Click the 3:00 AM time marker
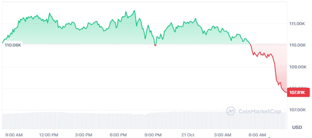 click(223, 134)
